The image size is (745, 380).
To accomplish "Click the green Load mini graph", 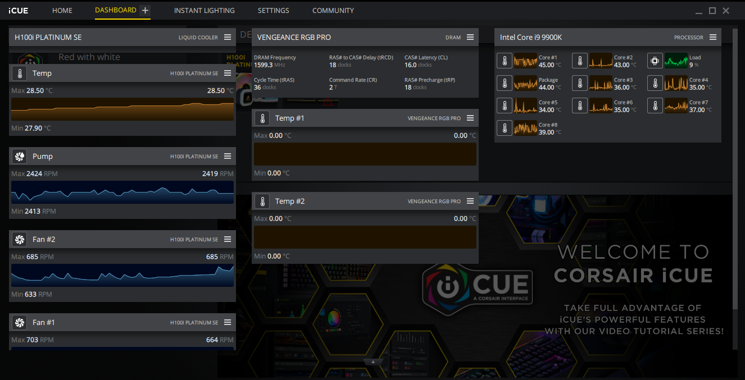I will click(676, 61).
